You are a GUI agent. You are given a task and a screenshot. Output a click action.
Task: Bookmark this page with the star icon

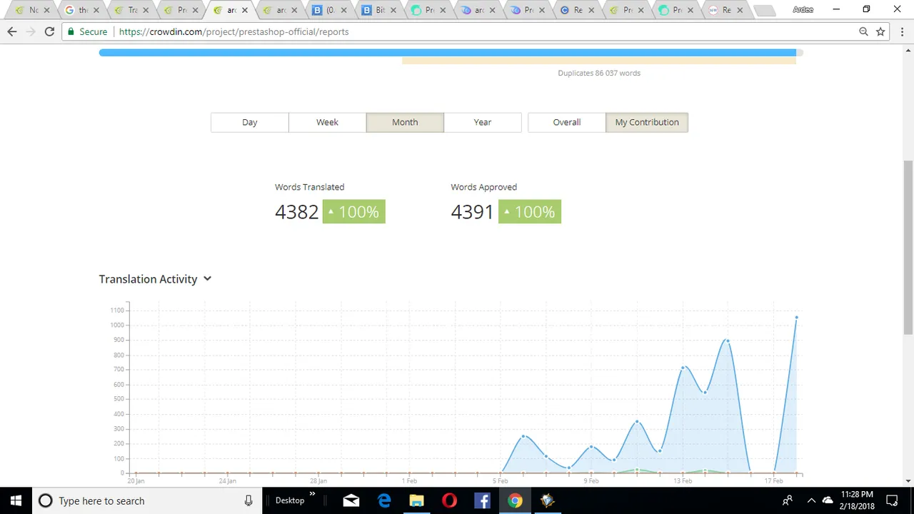coord(880,31)
